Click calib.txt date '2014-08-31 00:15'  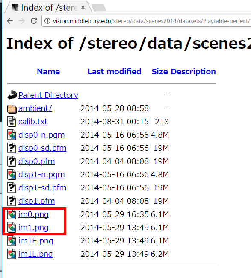coord(115,122)
